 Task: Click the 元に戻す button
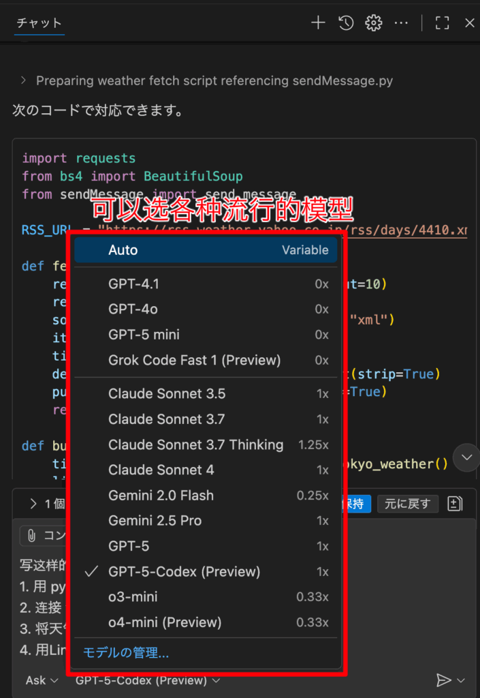pos(408,504)
